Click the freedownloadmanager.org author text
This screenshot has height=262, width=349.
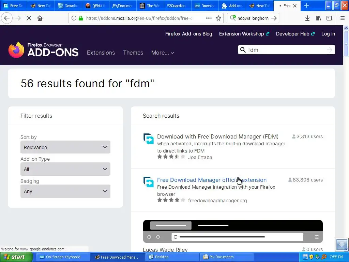[x=217, y=201]
